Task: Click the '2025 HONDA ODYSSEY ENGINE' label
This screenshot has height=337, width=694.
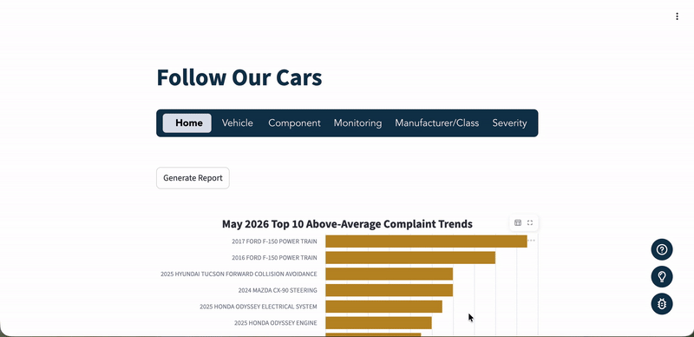Action: pyautogui.click(x=275, y=323)
